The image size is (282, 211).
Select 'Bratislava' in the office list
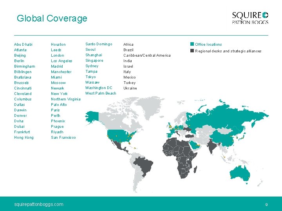click(23, 77)
